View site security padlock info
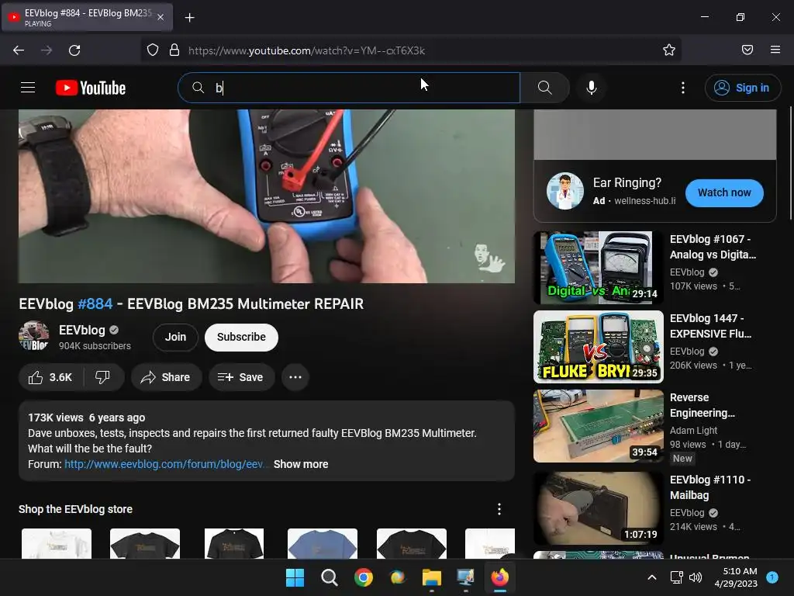794x596 pixels. tap(174, 50)
